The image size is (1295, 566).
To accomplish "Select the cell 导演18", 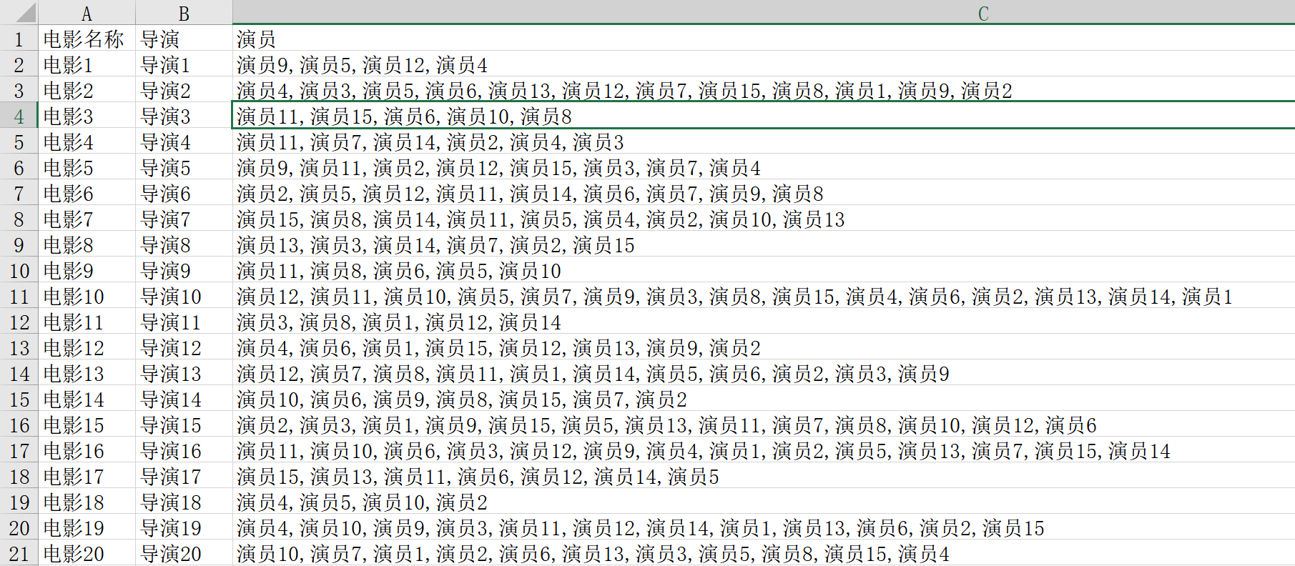I will click(184, 502).
